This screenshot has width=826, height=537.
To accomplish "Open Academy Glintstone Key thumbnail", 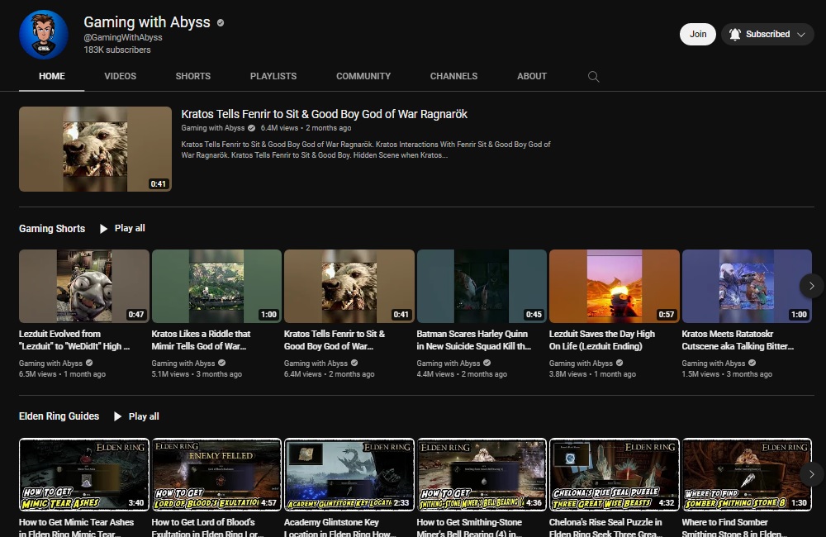I will [349, 474].
